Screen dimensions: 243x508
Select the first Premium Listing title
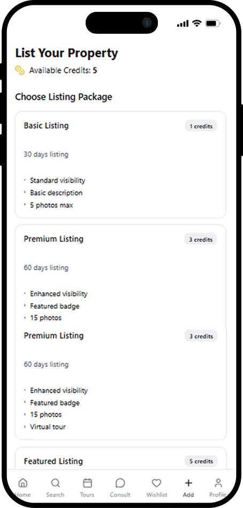tap(54, 239)
